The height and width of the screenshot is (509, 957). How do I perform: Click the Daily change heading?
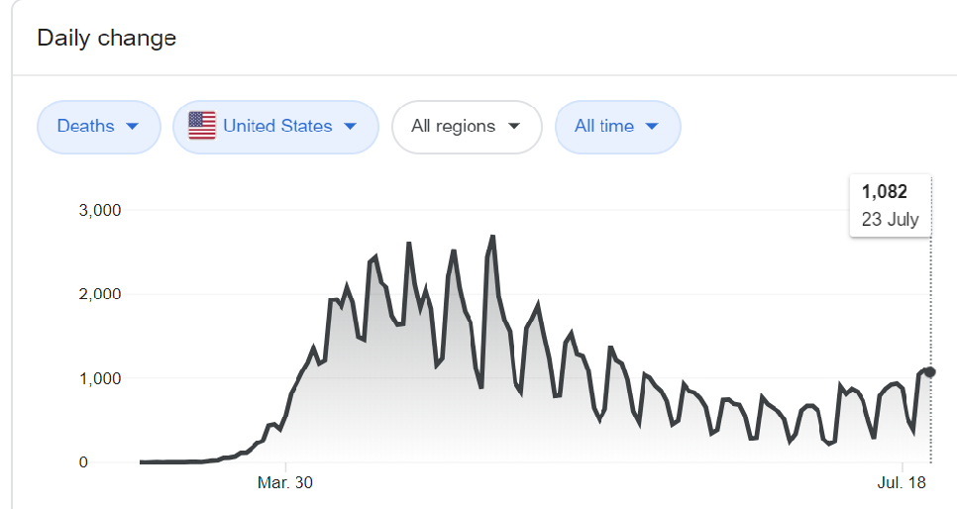pos(106,39)
